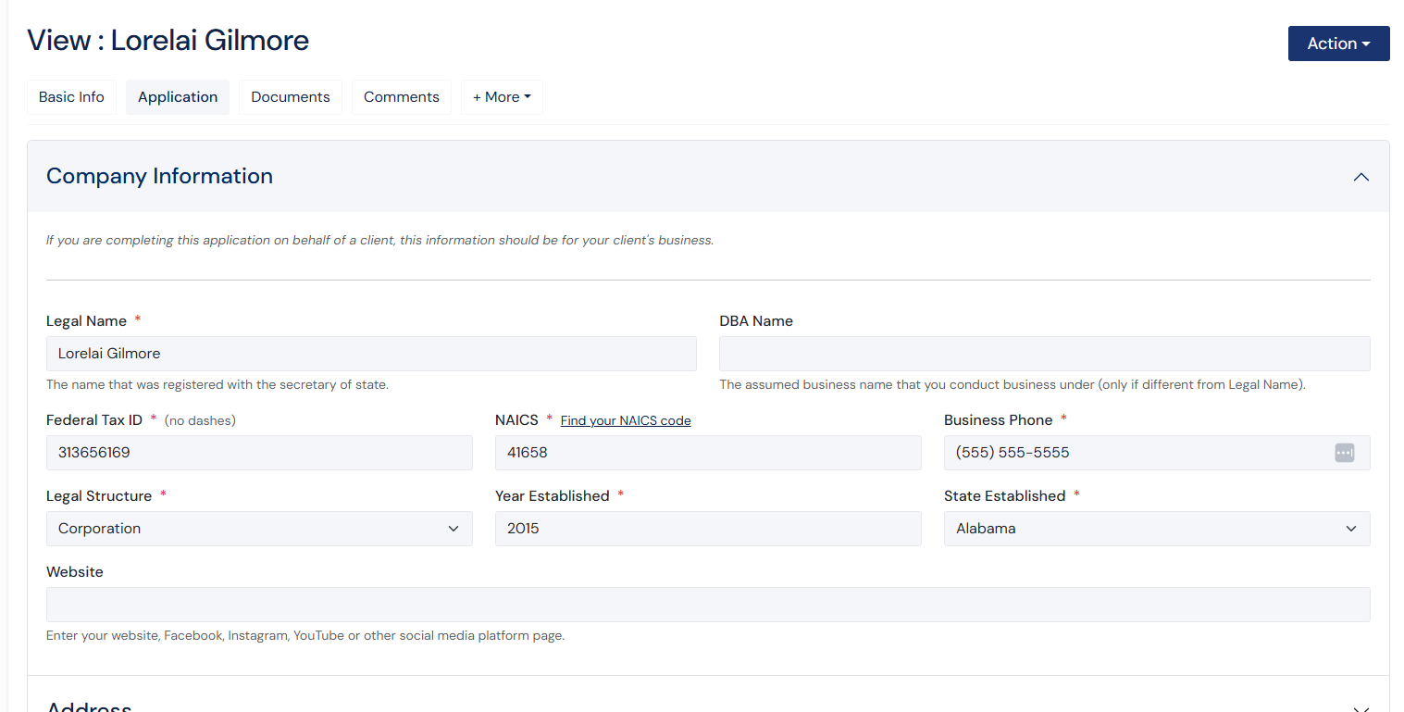Open the Action menu
This screenshot has width=1404, height=712.
tap(1338, 43)
